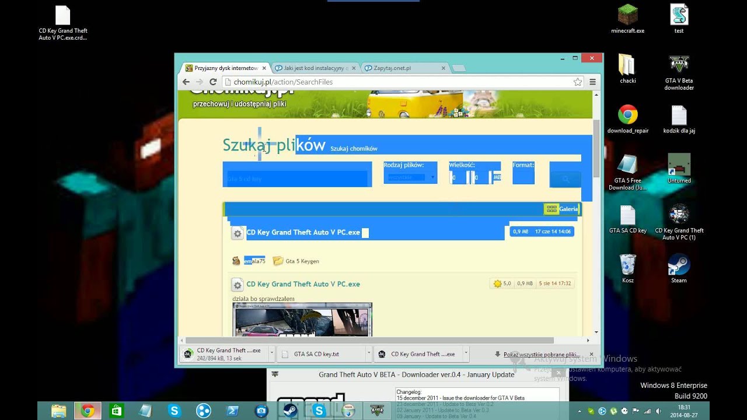Open first 'CD Key Grand Theft Auto V PC.exe' result
The image size is (747, 420).
303,232
